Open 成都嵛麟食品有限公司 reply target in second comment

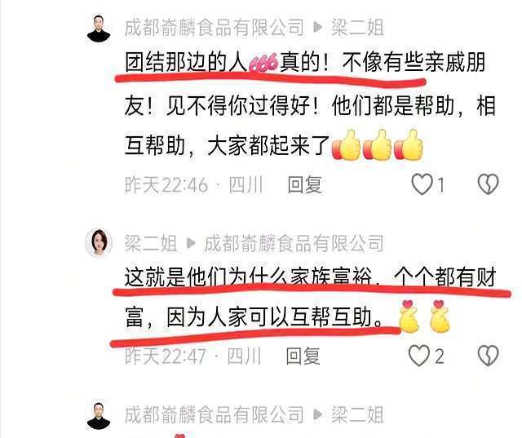click(294, 243)
